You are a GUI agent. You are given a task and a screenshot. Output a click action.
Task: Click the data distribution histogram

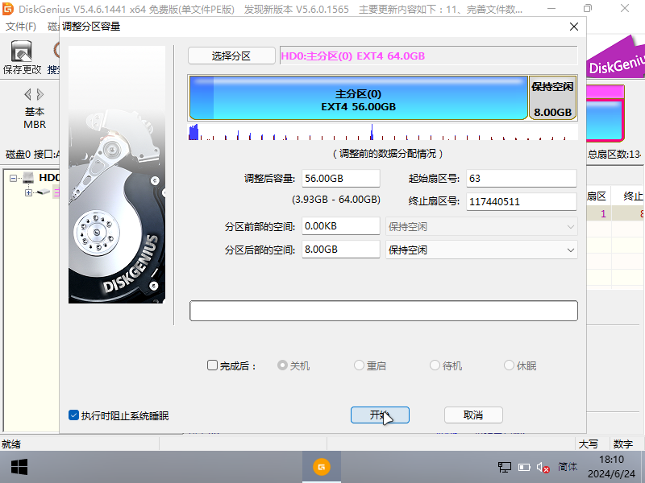(382, 132)
